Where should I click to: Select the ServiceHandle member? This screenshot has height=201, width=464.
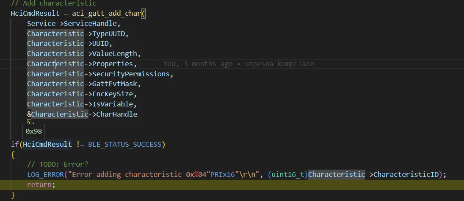[90, 23]
